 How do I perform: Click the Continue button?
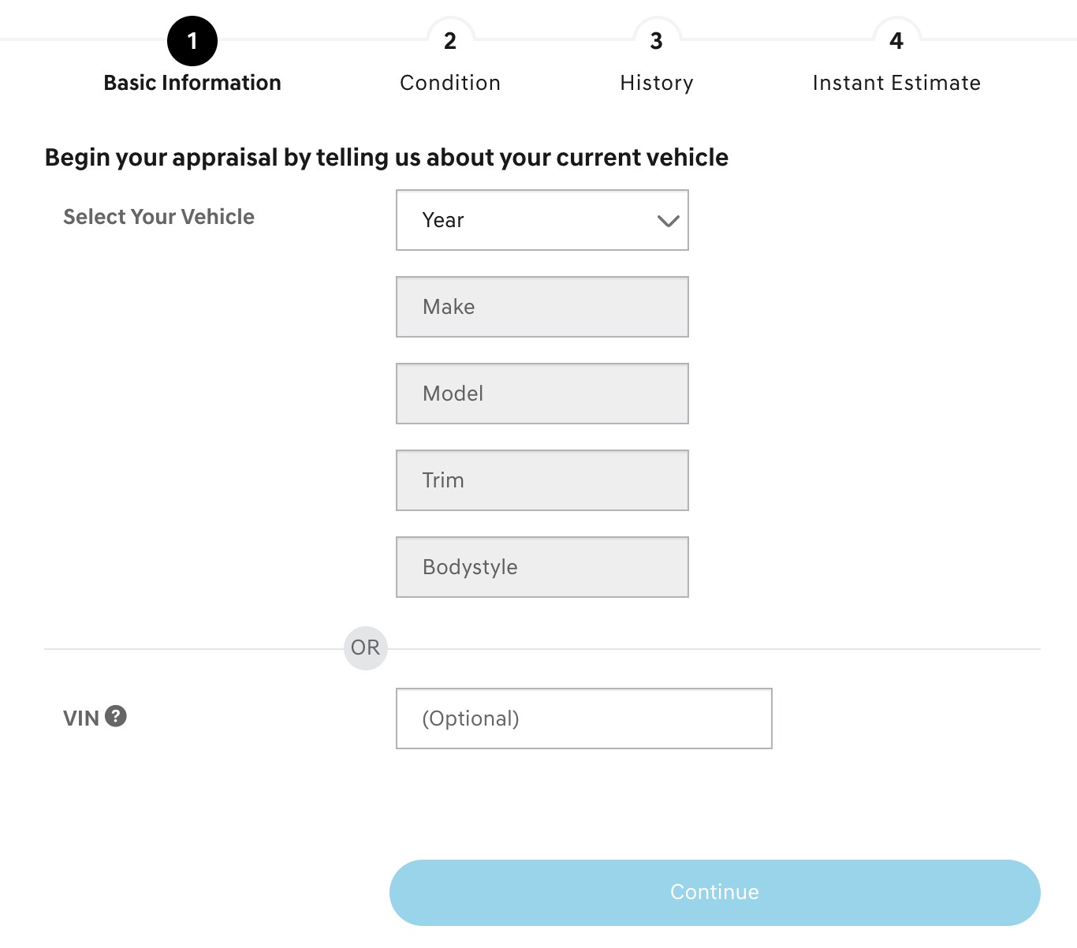(x=715, y=893)
